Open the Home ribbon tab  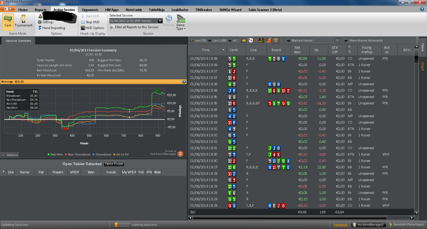(23, 10)
